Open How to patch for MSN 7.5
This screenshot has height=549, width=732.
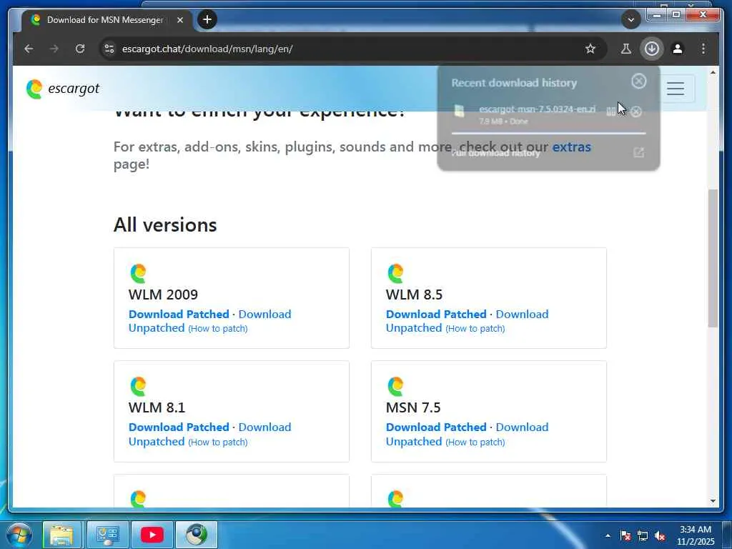475,442
